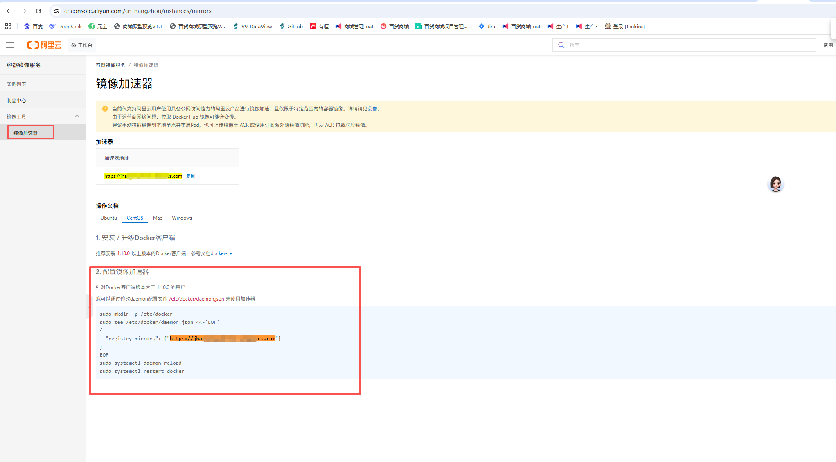Viewport: 836px width, 462px height.
Task: Click the browser reload icon
Action: point(38,11)
